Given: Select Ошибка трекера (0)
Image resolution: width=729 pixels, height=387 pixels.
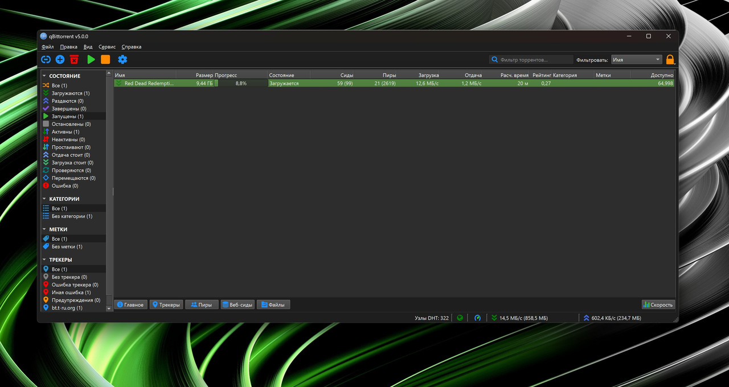Looking at the screenshot, I should 73,285.
